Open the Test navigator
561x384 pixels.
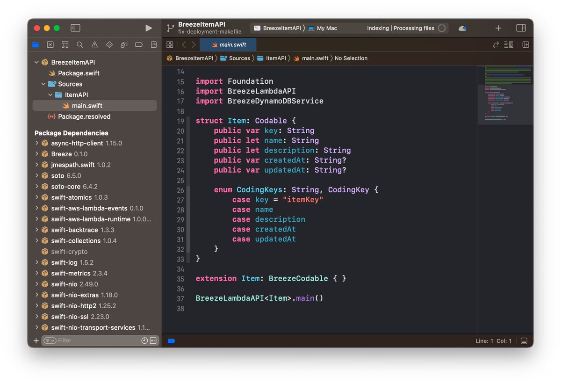click(x=109, y=45)
